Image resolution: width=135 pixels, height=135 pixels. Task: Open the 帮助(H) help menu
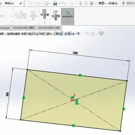[x=9, y=4]
